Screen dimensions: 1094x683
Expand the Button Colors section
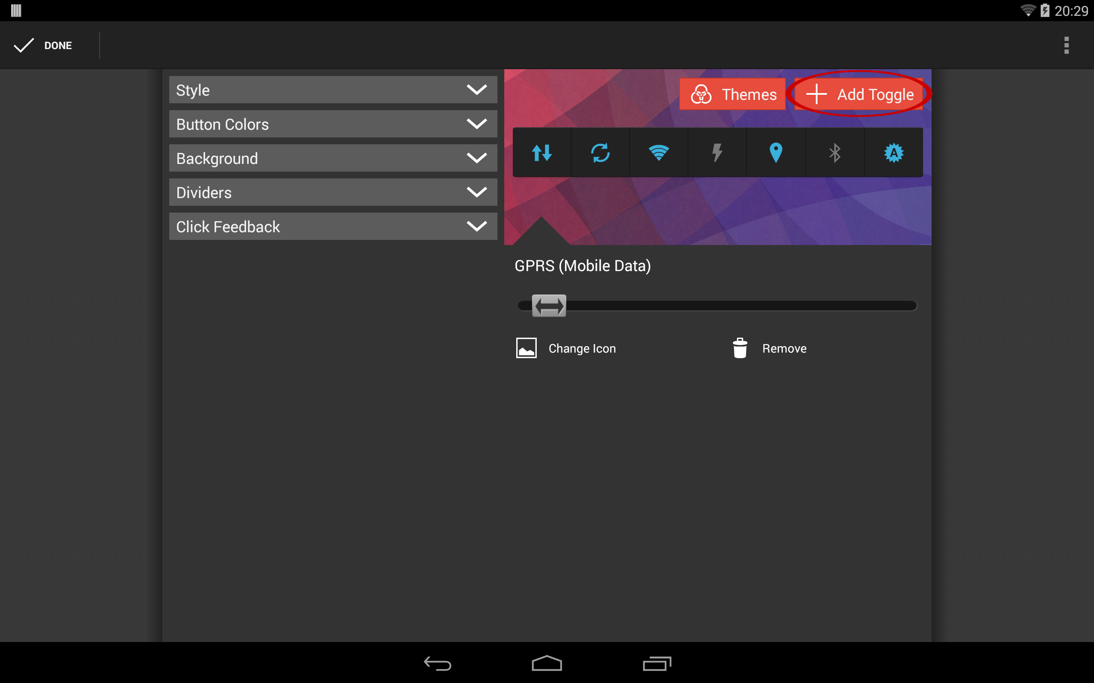tap(333, 124)
